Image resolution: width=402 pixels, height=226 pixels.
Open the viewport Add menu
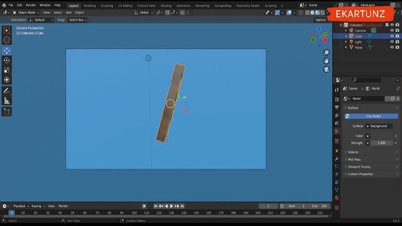68,13
